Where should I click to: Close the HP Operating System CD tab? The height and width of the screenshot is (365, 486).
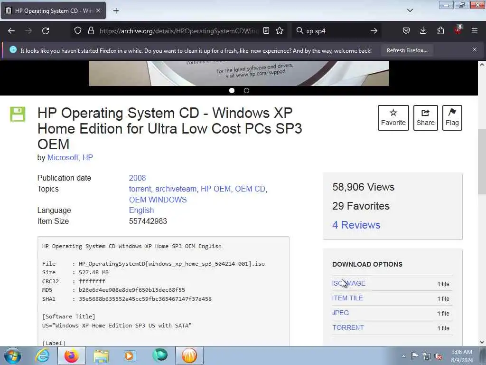click(x=98, y=11)
